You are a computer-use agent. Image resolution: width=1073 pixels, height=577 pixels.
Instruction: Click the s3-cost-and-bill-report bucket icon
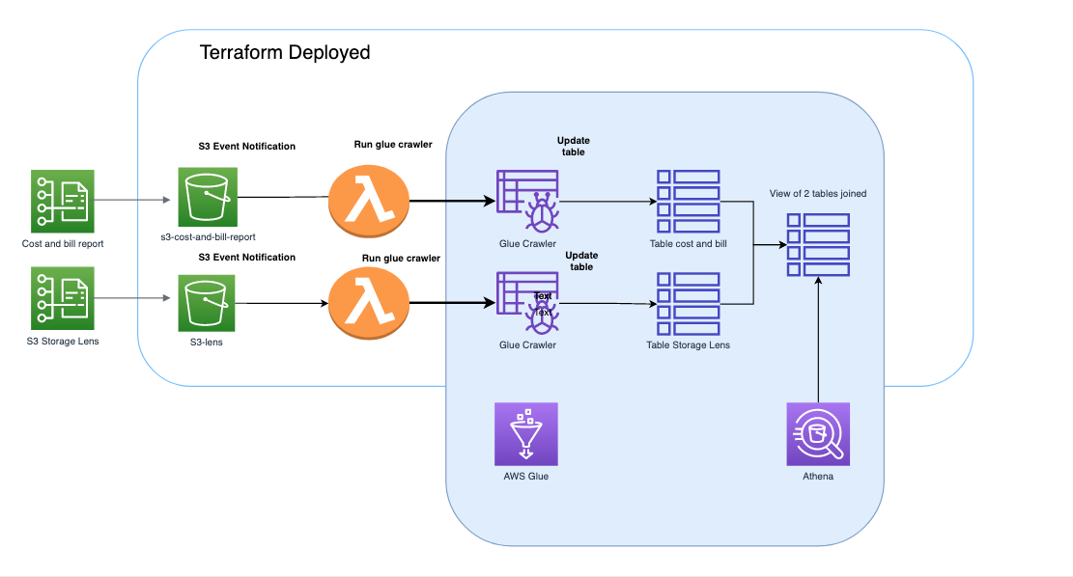pyautogui.click(x=208, y=197)
